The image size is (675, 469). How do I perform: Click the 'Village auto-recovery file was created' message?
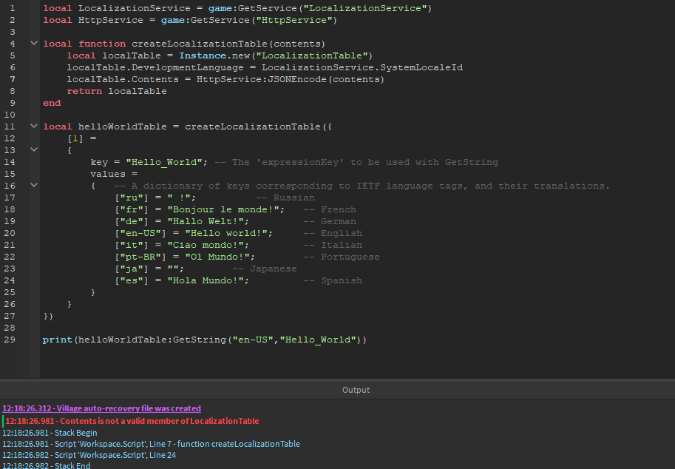click(x=101, y=408)
